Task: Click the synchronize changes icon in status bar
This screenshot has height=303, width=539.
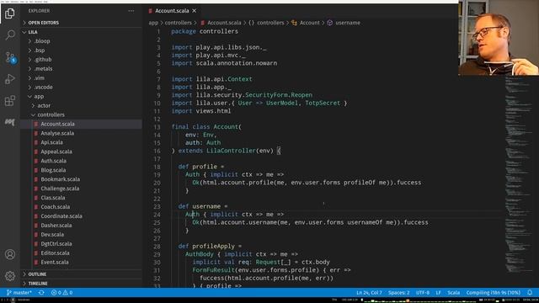Action: [x=41, y=293]
